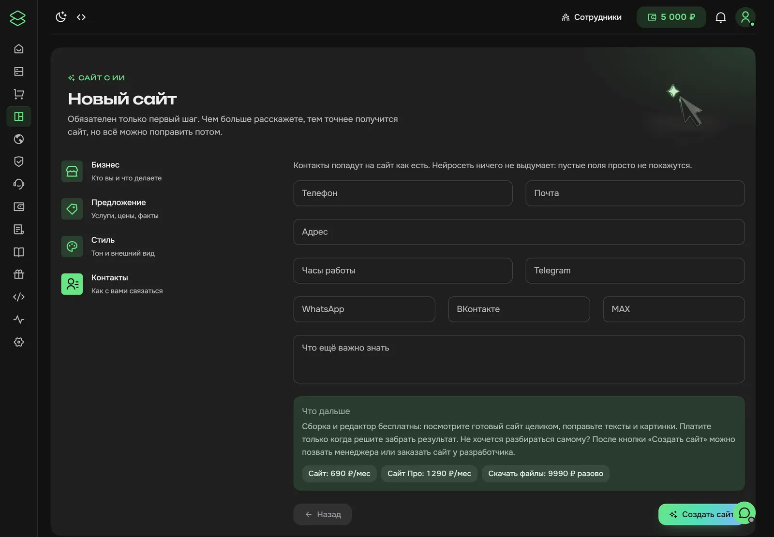774x537 pixels.
Task: Open the notification bell
Action: [721, 17]
